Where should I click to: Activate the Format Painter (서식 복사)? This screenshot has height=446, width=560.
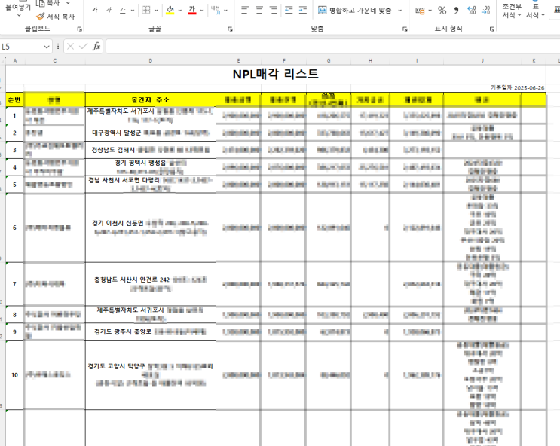[x=55, y=17]
